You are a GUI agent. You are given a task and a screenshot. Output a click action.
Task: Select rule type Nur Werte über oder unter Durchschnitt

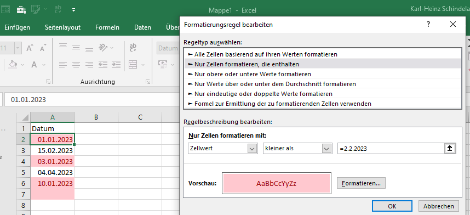[x=323, y=84]
